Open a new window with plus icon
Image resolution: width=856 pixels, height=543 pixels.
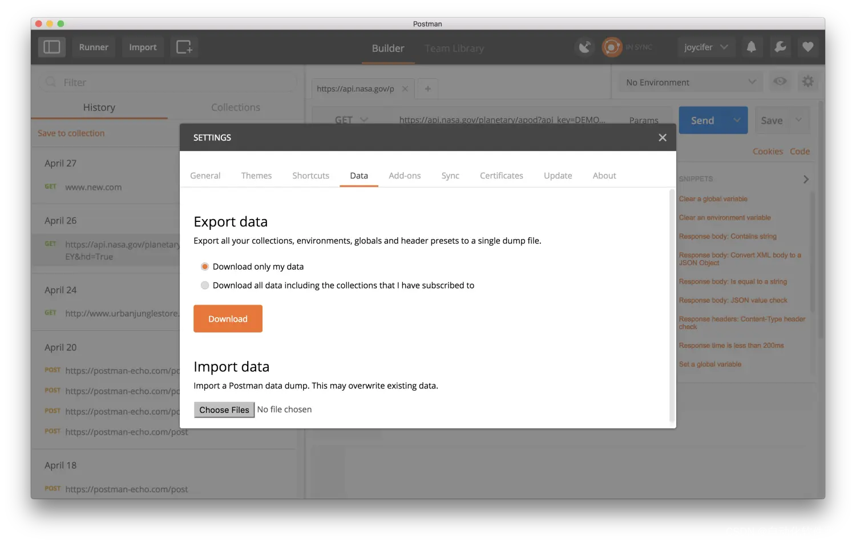tap(184, 47)
